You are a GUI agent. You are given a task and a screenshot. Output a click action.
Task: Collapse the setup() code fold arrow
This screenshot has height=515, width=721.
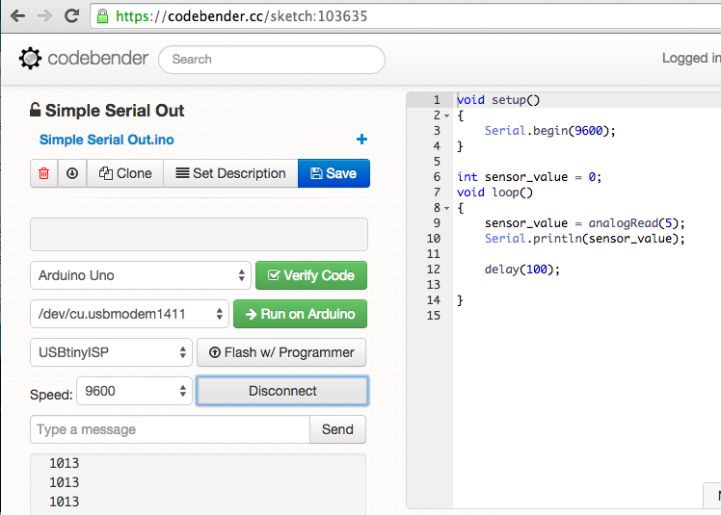(446, 116)
